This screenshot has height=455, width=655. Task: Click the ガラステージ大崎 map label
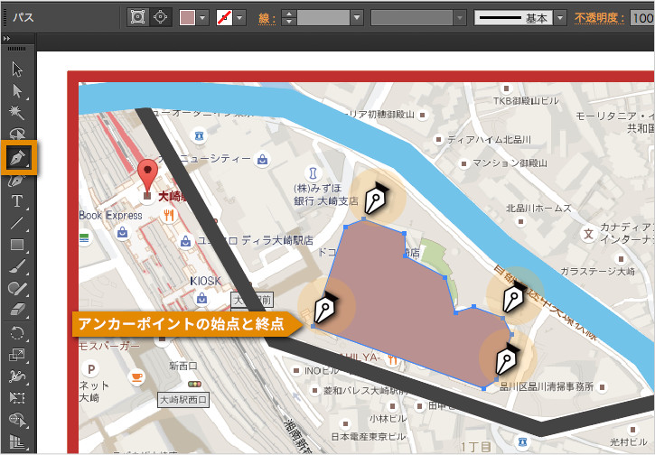click(597, 272)
